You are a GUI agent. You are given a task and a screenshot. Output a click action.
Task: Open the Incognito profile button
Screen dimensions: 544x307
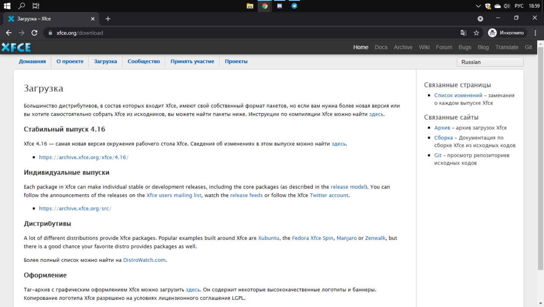coord(507,33)
